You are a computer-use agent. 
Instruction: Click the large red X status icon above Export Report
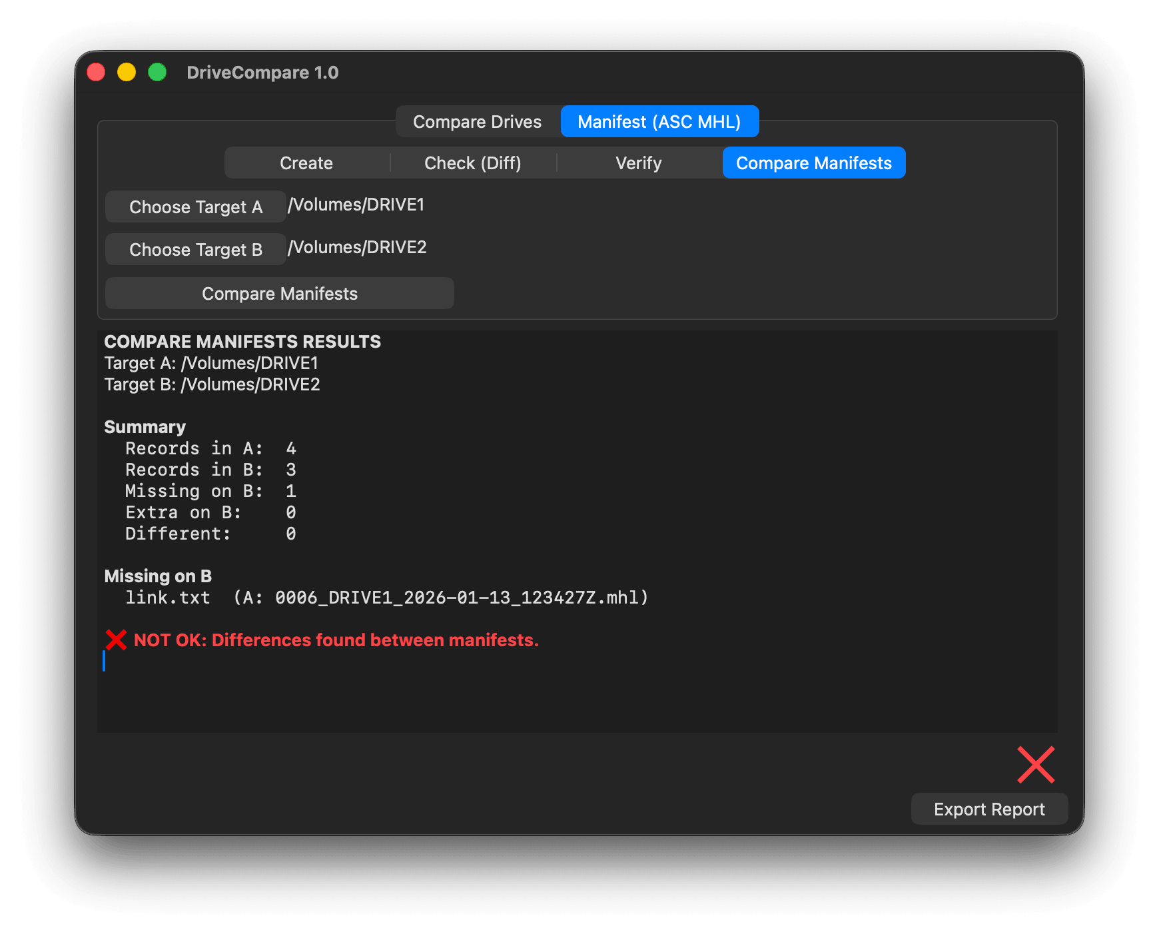(1036, 765)
